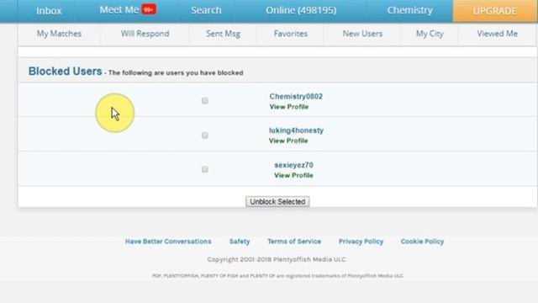Open the Meet Me tab

(119, 9)
